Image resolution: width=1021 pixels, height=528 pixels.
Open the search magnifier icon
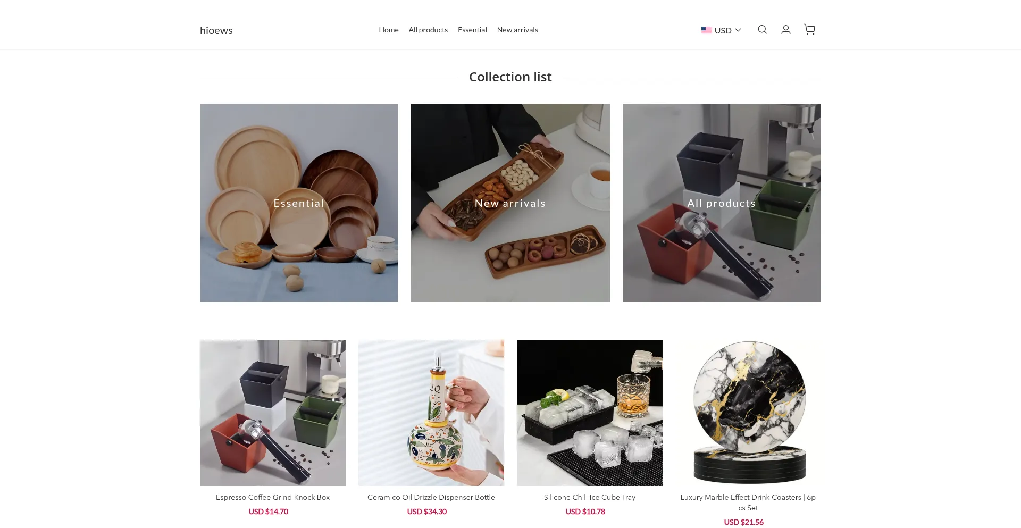tap(762, 30)
